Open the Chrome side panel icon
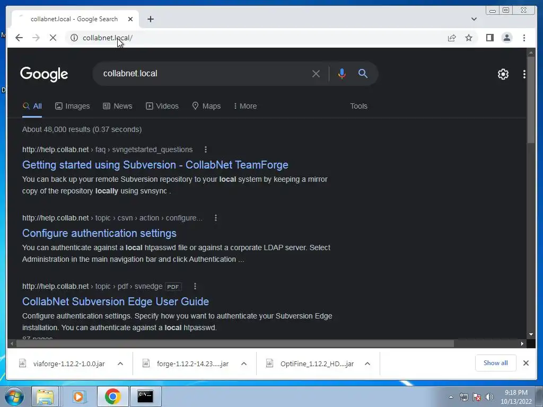 coord(489,38)
